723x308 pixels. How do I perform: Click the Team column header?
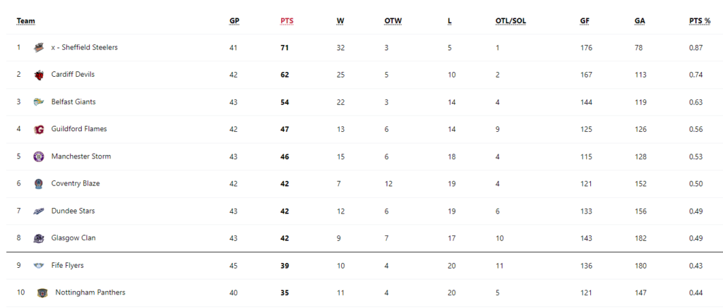[26, 21]
